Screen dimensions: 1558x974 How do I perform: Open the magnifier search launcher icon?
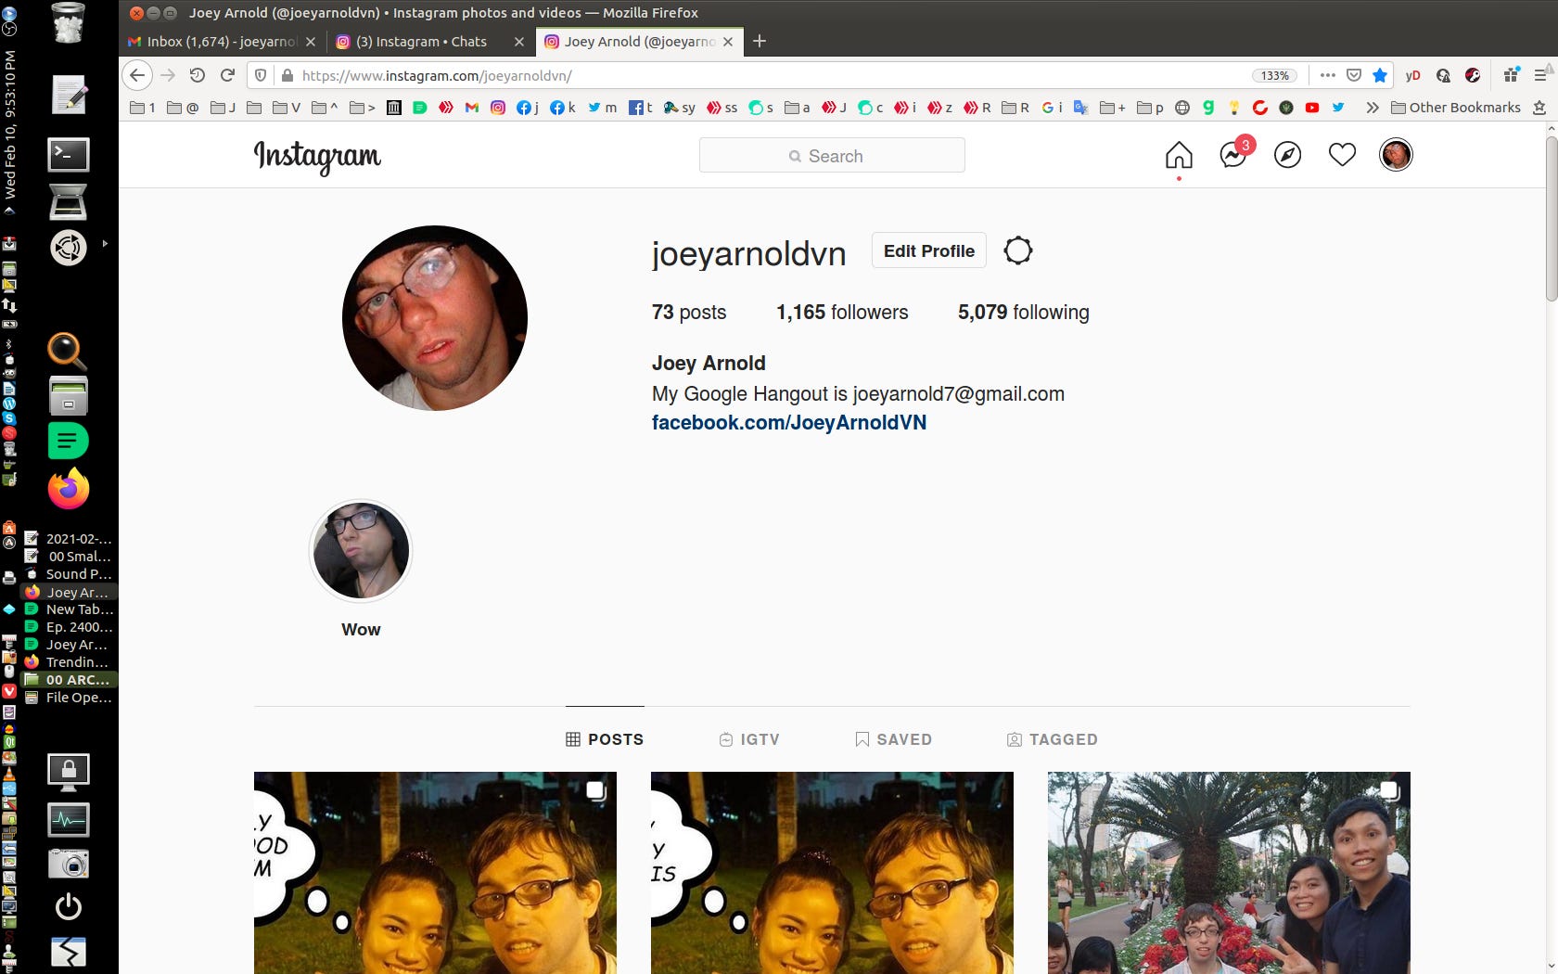coord(68,352)
